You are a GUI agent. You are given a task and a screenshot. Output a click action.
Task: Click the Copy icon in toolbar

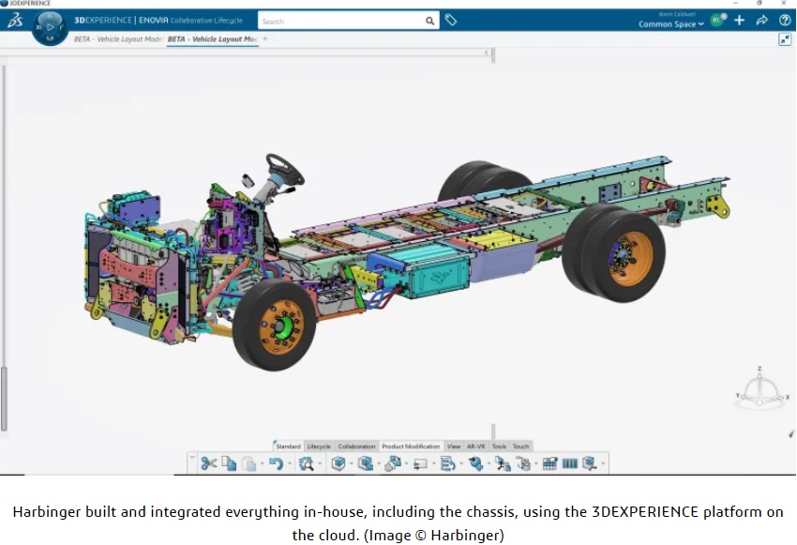(229, 463)
